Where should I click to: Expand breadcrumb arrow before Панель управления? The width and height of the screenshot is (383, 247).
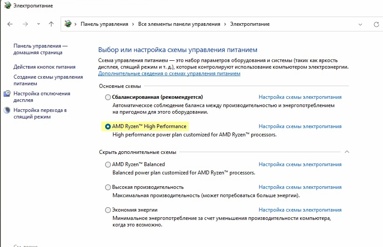(x=75, y=24)
